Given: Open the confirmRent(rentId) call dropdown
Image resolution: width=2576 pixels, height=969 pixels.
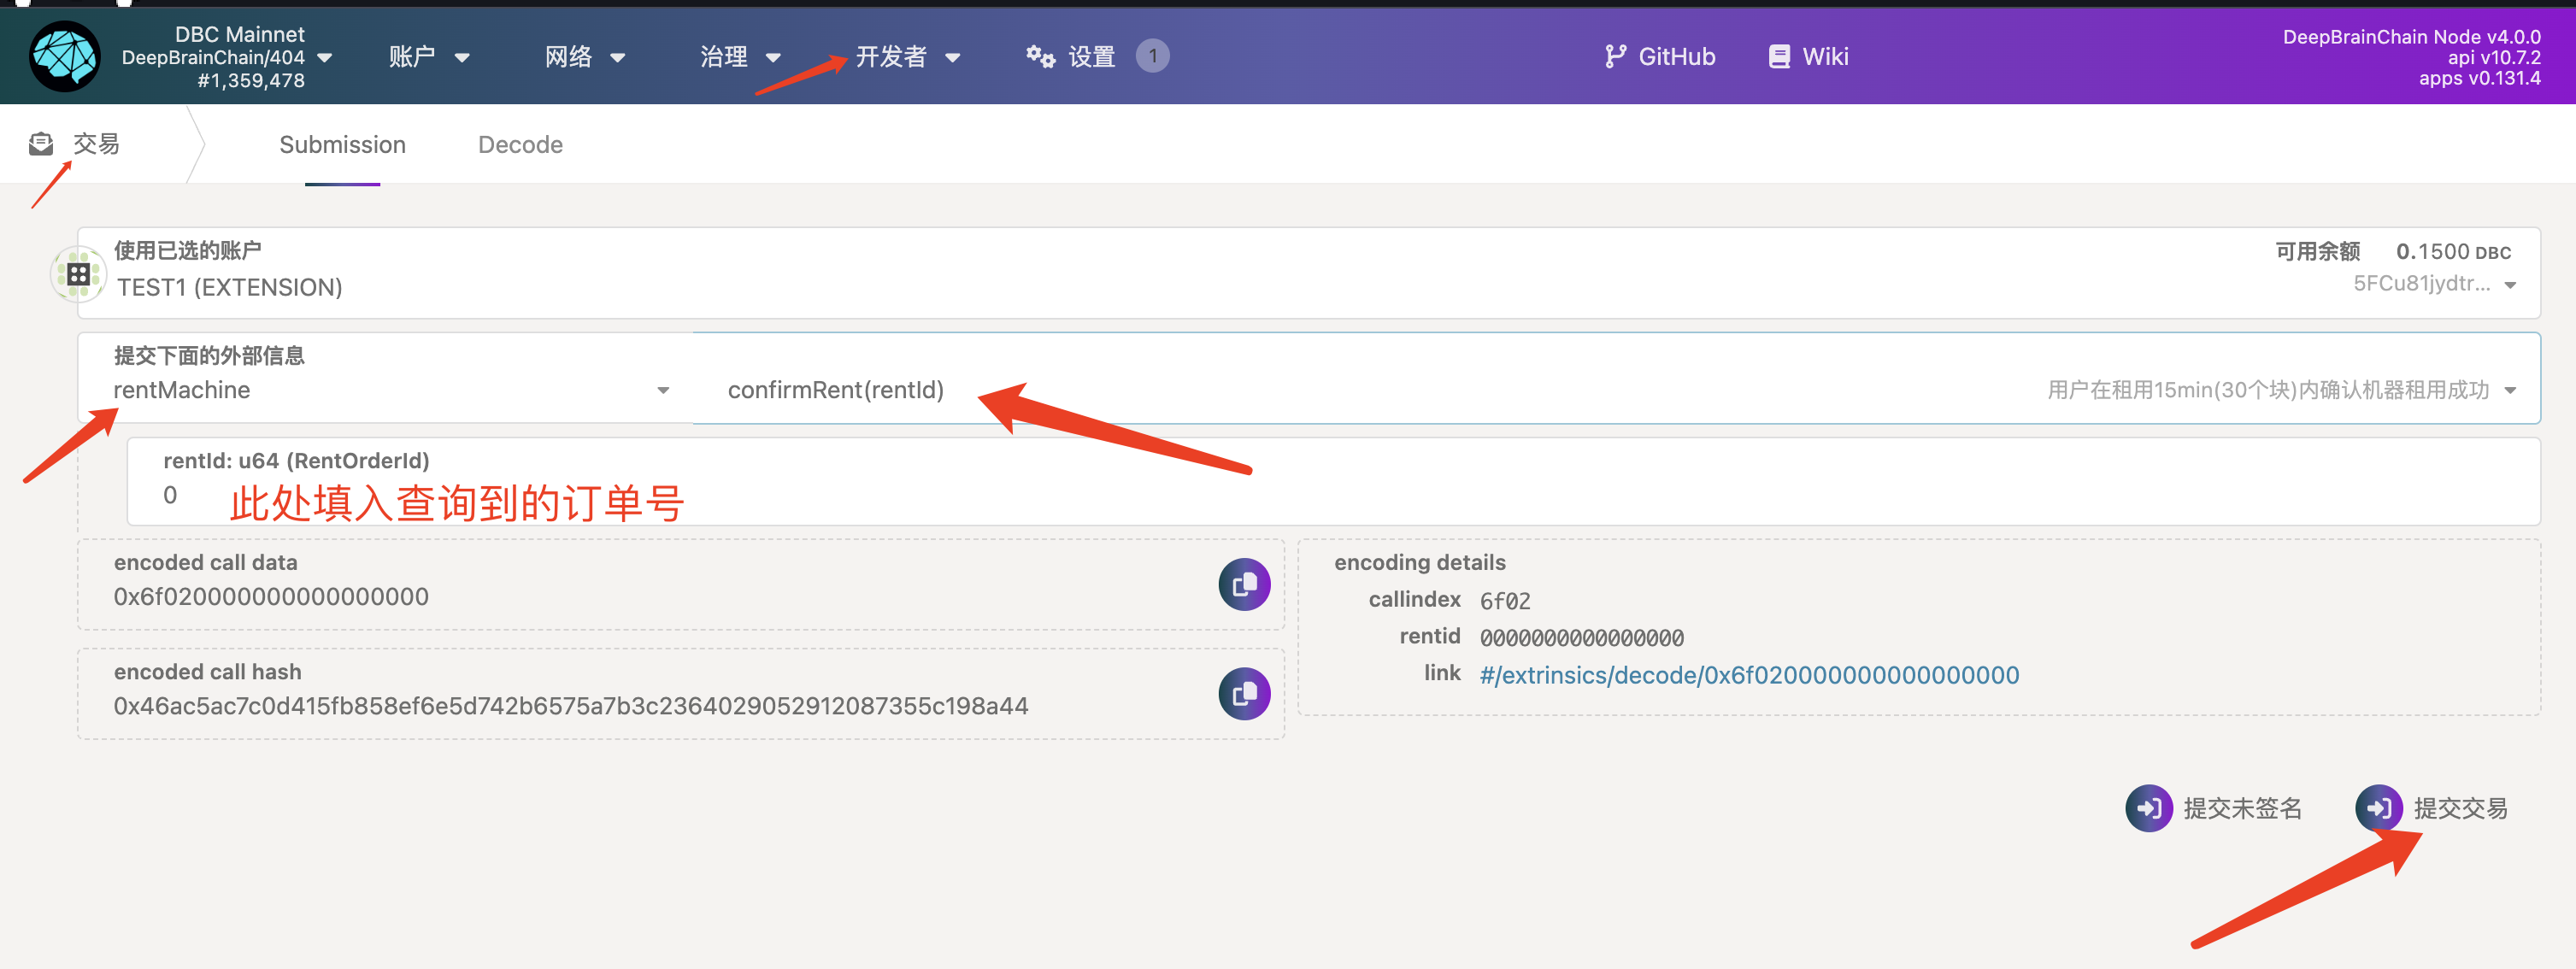Looking at the screenshot, I should point(1617,378).
